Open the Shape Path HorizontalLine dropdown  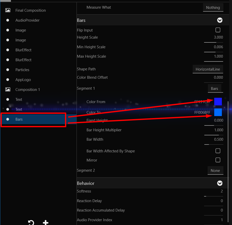click(208, 69)
